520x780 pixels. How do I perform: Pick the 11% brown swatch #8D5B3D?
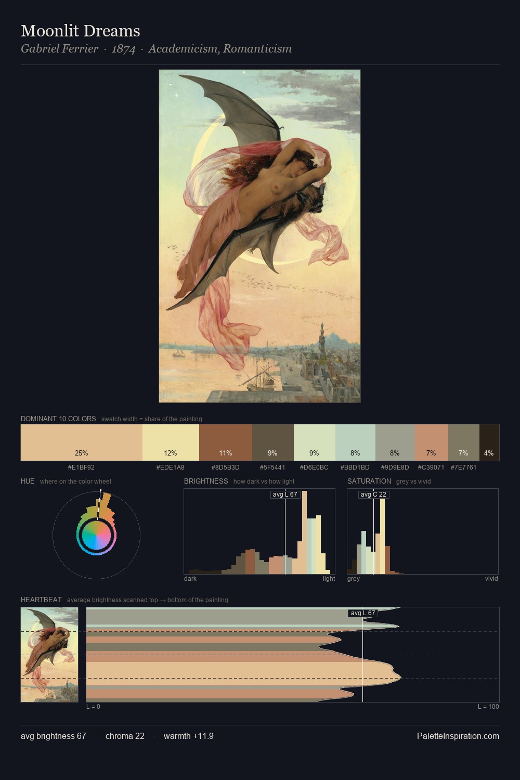click(226, 443)
